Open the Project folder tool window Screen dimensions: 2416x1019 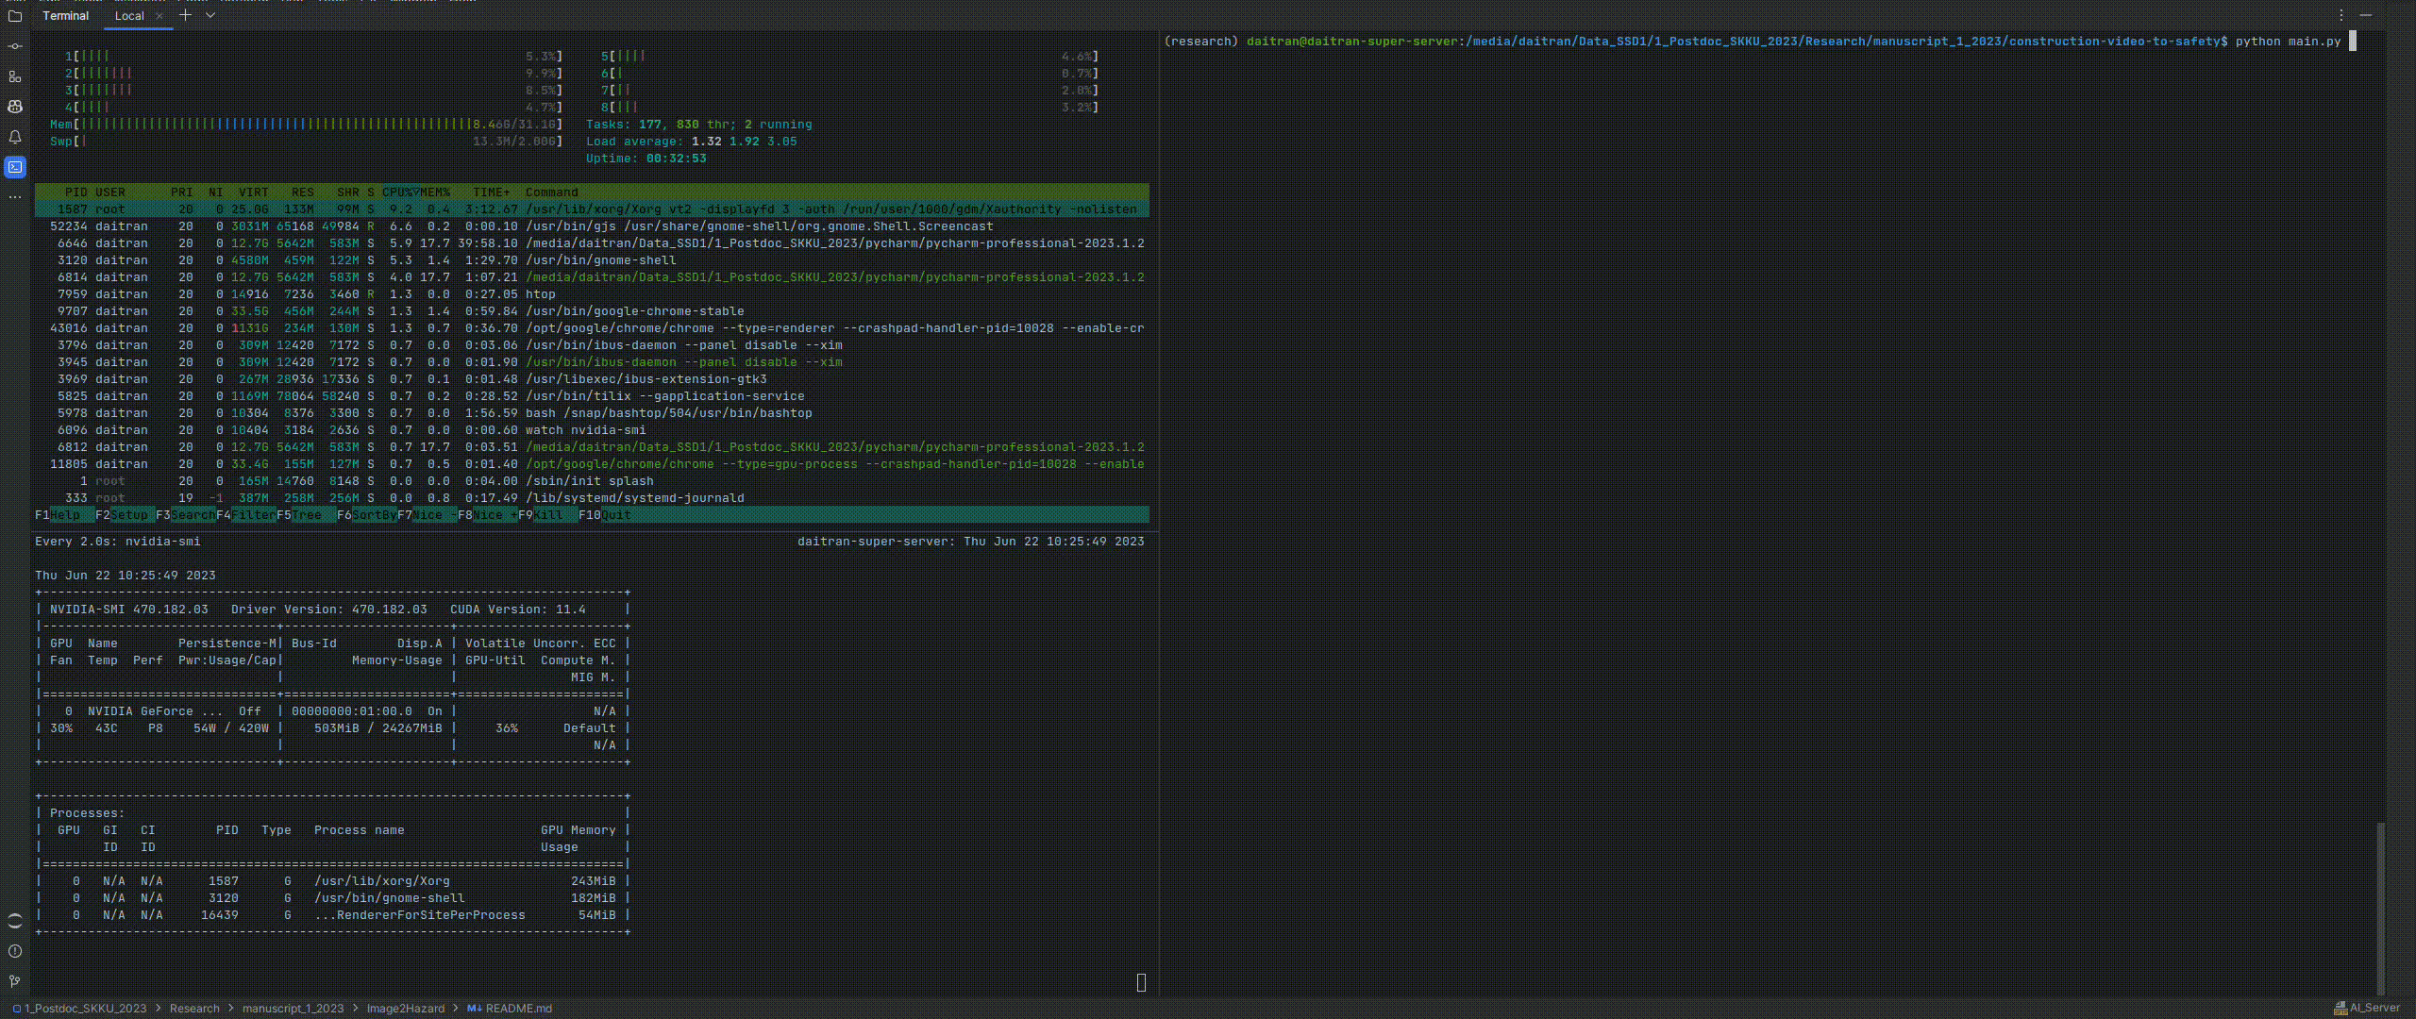point(14,16)
